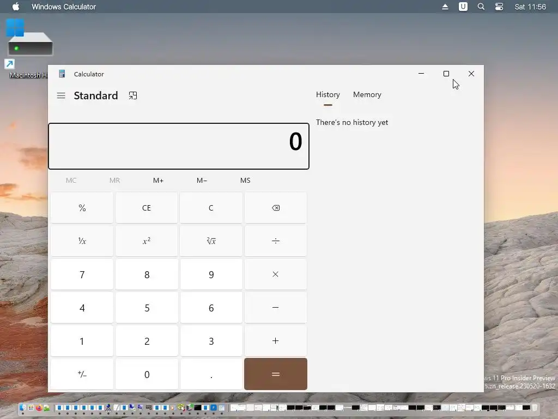Click the Standard mode heading
558x419 pixels.
pos(96,95)
